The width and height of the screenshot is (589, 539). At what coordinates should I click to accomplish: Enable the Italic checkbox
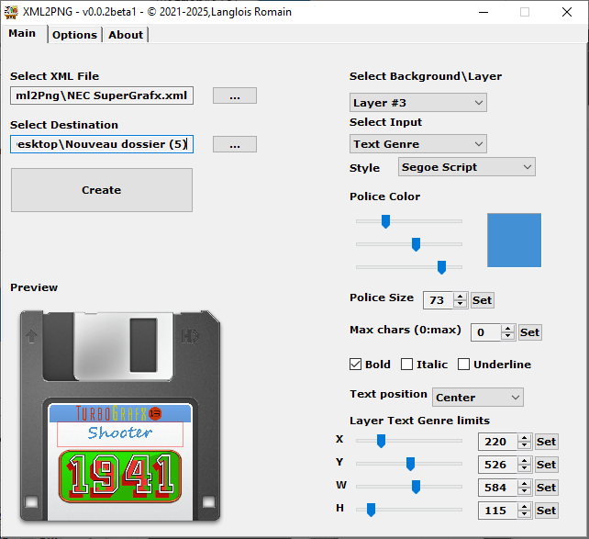(x=406, y=365)
